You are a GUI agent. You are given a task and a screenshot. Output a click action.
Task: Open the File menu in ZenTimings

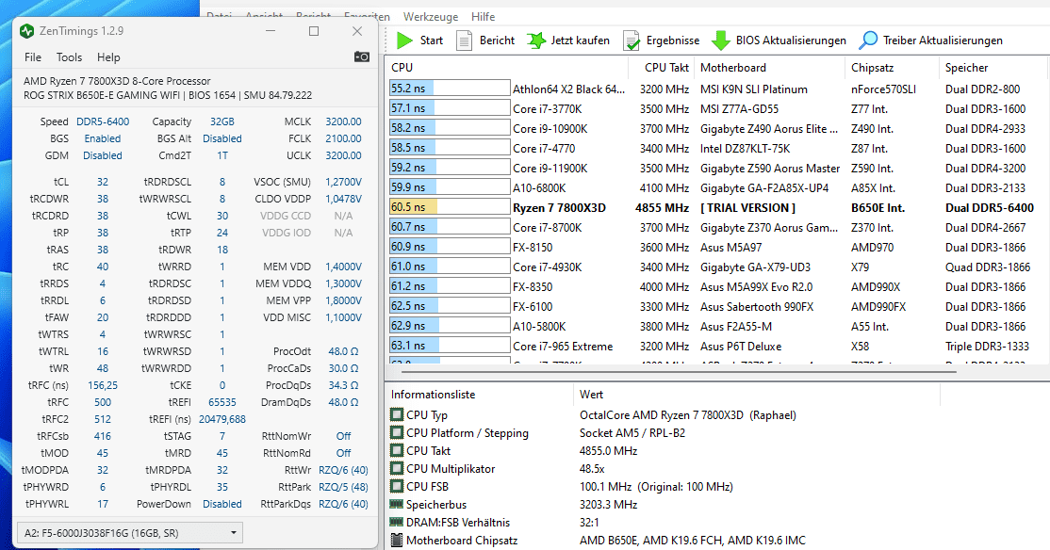click(33, 57)
